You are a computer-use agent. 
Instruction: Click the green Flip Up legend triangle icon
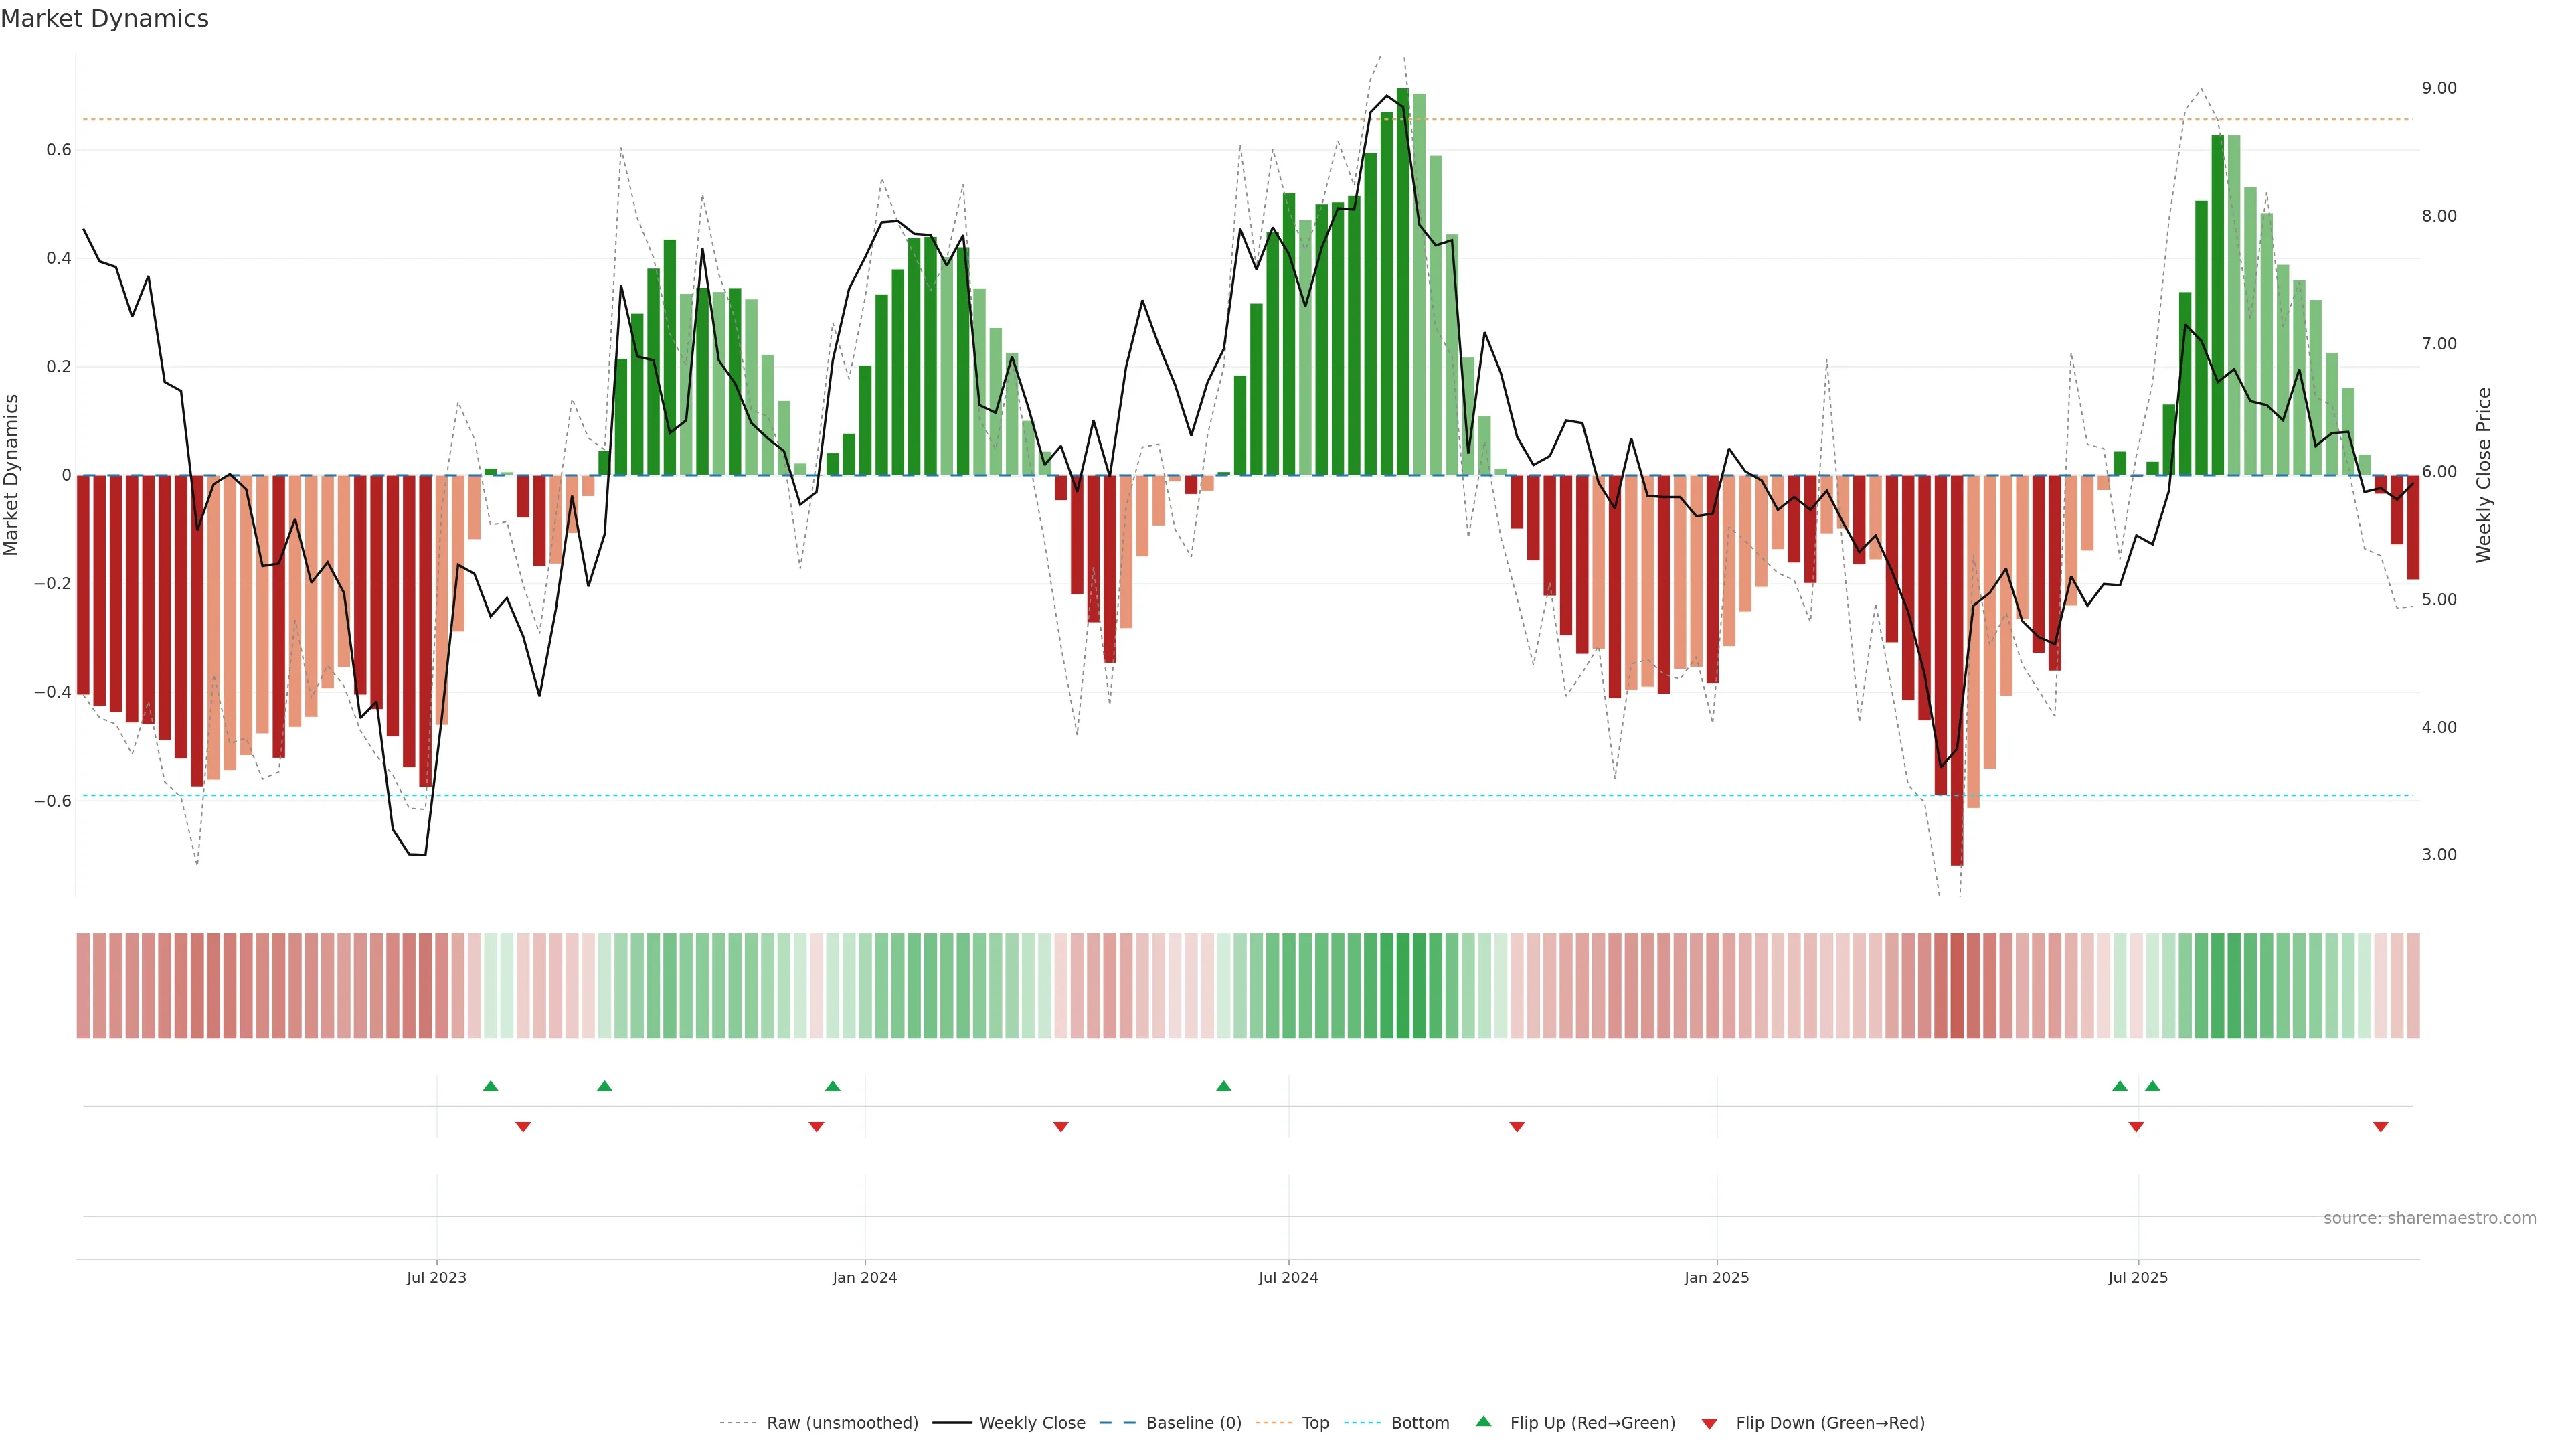[1484, 1421]
